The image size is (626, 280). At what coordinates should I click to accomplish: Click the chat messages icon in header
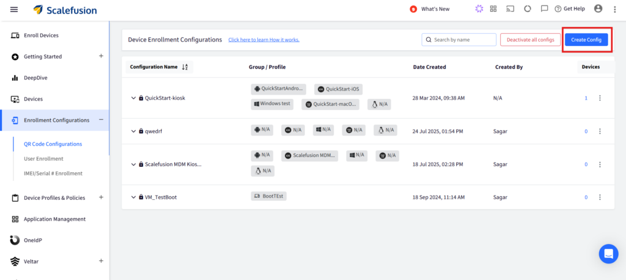pos(544,9)
